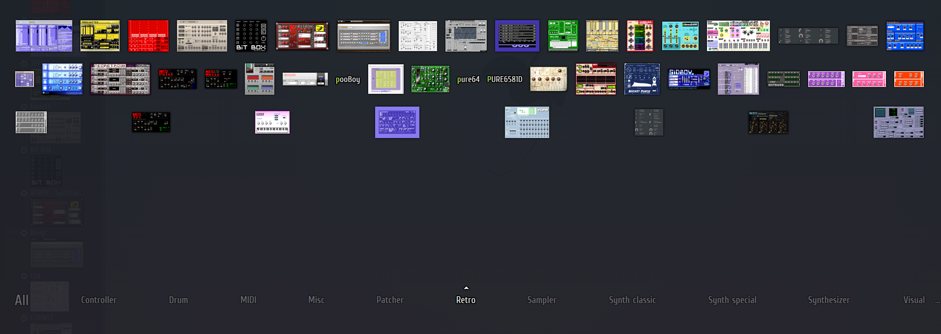Open the IceCream keyboard synth
Viewport: 941px width, 334px height.
[738, 36]
